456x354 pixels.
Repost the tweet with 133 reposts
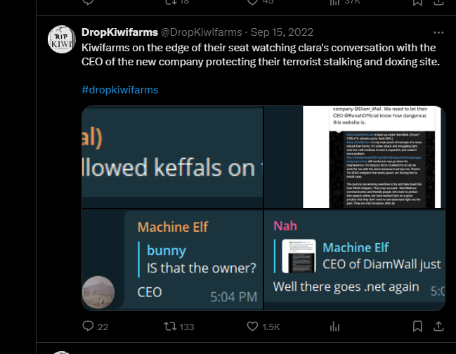coord(169,327)
